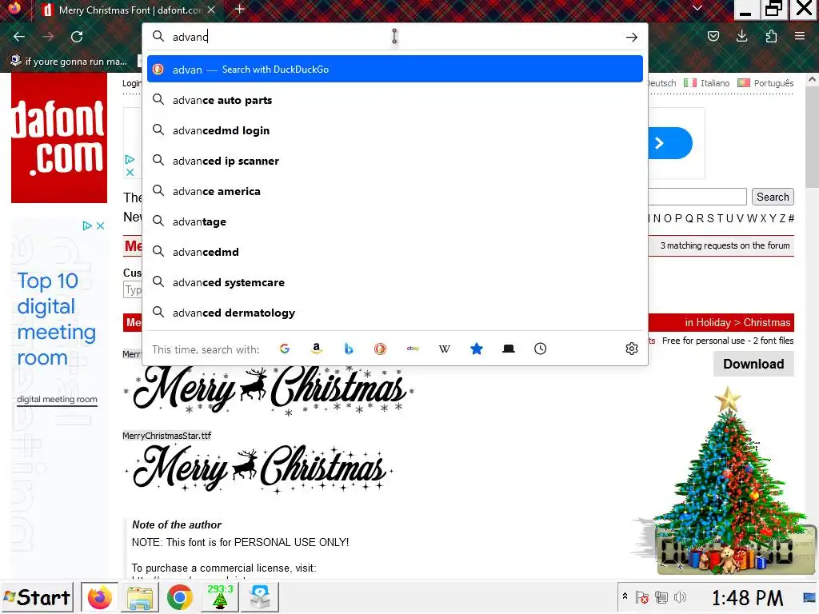Search bookmarks with star icon
Viewport: 819px width, 614px height.
click(477, 349)
